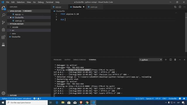Click Open Changes icon in editor toolbar
Viewport: 187px width, 105px height.
[175, 7]
